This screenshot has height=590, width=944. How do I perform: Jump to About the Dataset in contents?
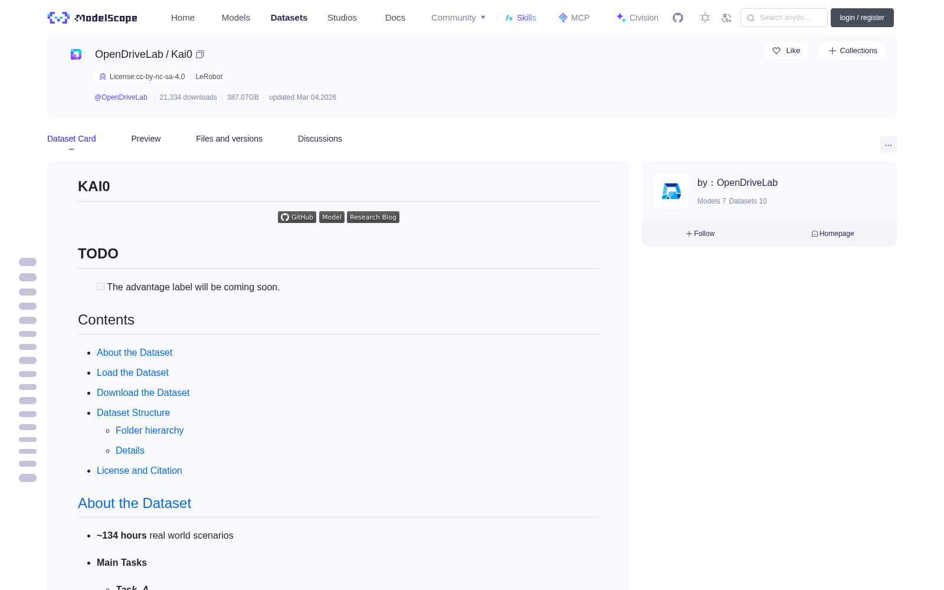click(135, 352)
